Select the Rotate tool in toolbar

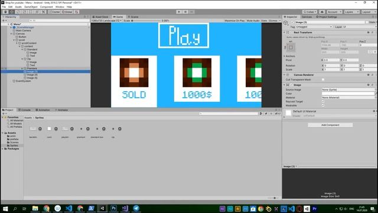coord(18,12)
